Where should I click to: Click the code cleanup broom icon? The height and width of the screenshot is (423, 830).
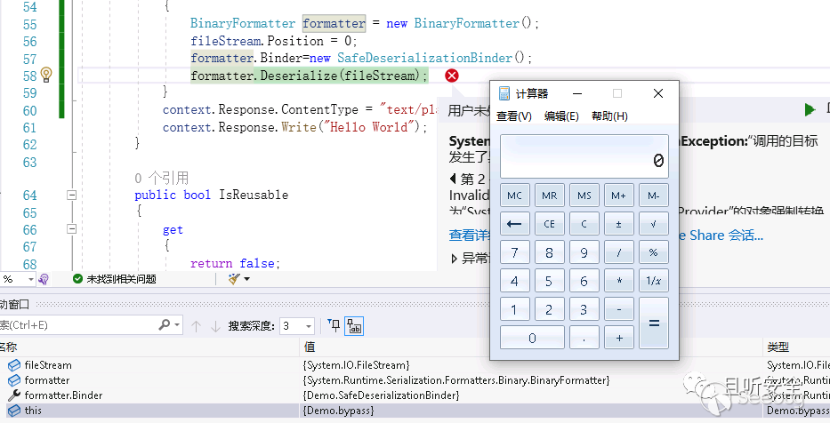235,279
